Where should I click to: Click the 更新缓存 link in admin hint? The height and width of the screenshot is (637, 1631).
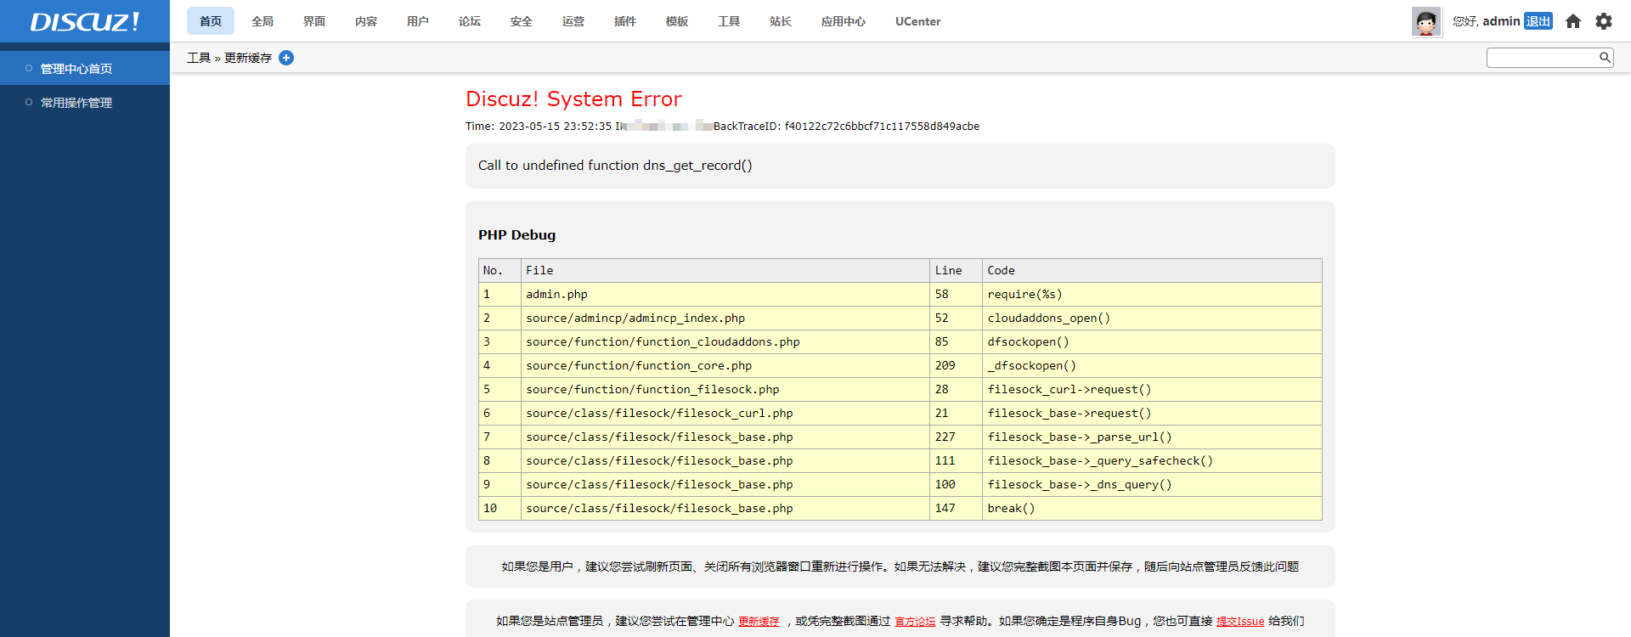[x=759, y=622]
